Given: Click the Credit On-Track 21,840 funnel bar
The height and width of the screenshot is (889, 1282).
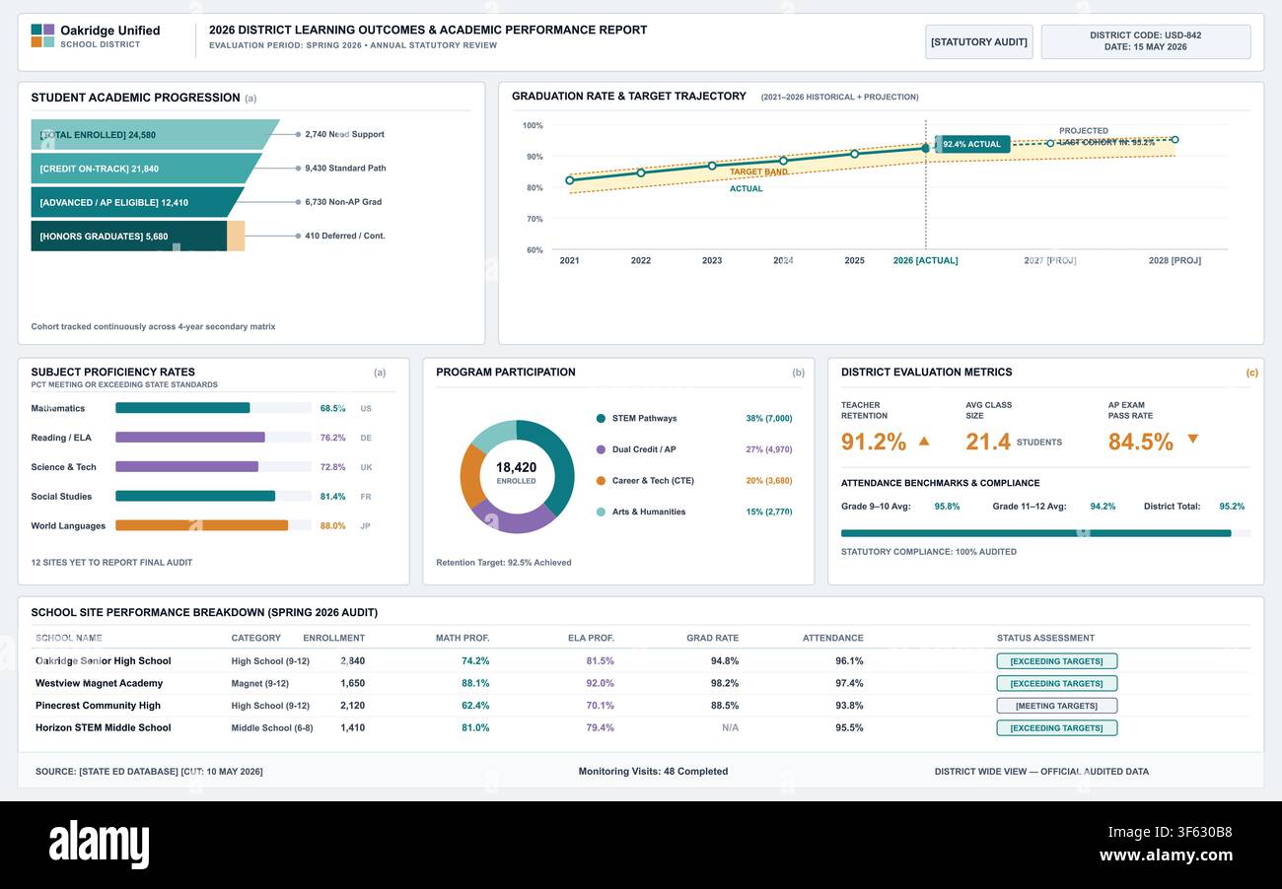Looking at the screenshot, I should coord(146,169).
